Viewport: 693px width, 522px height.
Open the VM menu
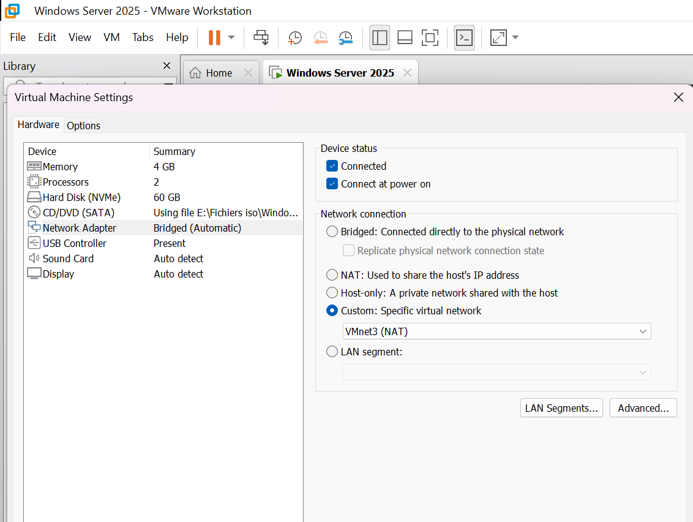coord(111,37)
